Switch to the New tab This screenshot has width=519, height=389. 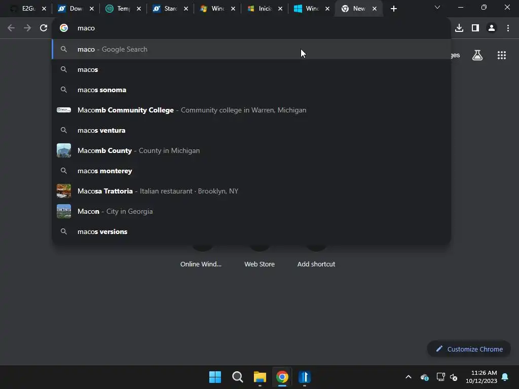click(359, 9)
